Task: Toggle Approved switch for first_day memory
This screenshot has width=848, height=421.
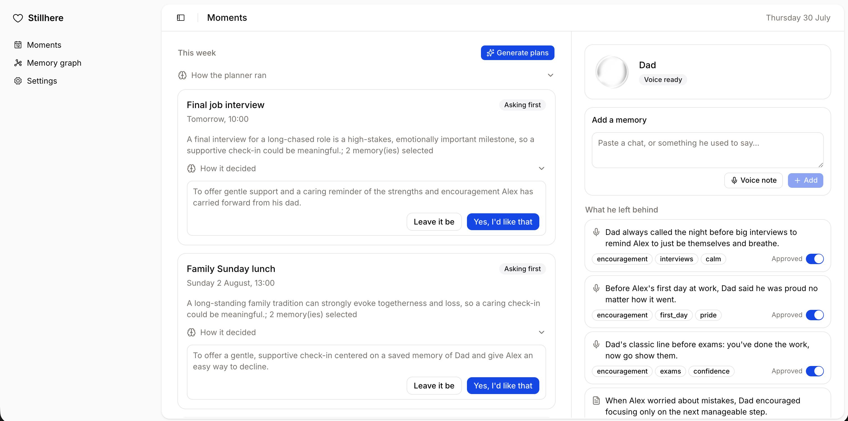Action: click(815, 315)
